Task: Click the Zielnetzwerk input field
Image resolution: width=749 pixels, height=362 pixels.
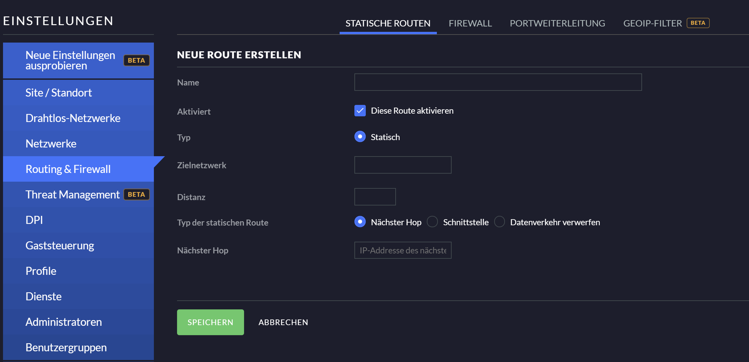Action: 403,165
